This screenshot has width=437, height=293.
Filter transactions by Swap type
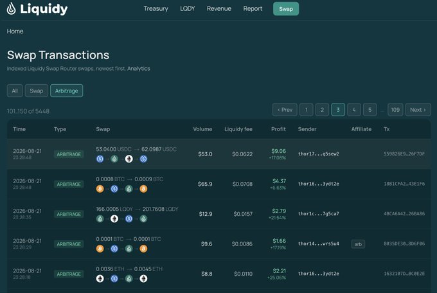36,91
